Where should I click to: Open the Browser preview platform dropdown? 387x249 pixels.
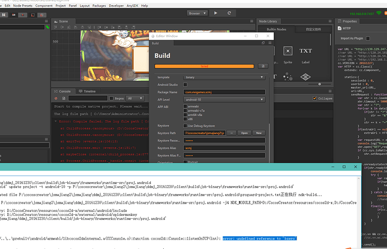point(197,13)
